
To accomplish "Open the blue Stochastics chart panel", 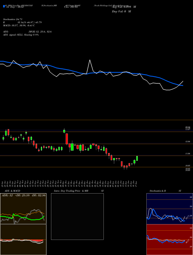I will tap(169, 209).
